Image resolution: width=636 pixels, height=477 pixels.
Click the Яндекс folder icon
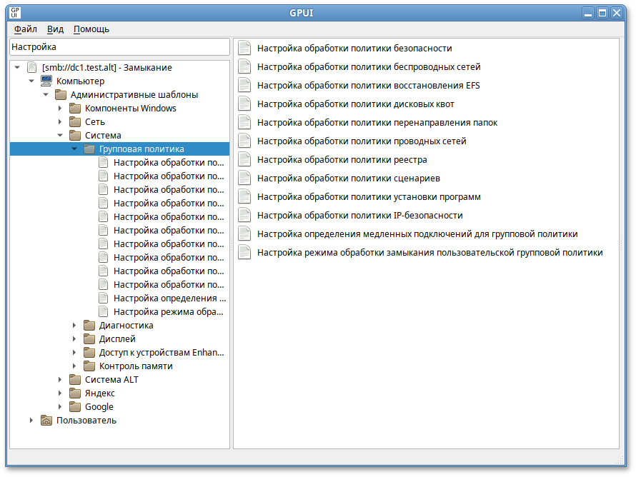point(74,393)
